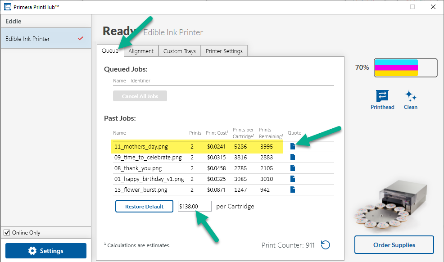Viewport: 444px width, 262px height.
Task: Click the $0.0871 print cost value
Action: 216,190
